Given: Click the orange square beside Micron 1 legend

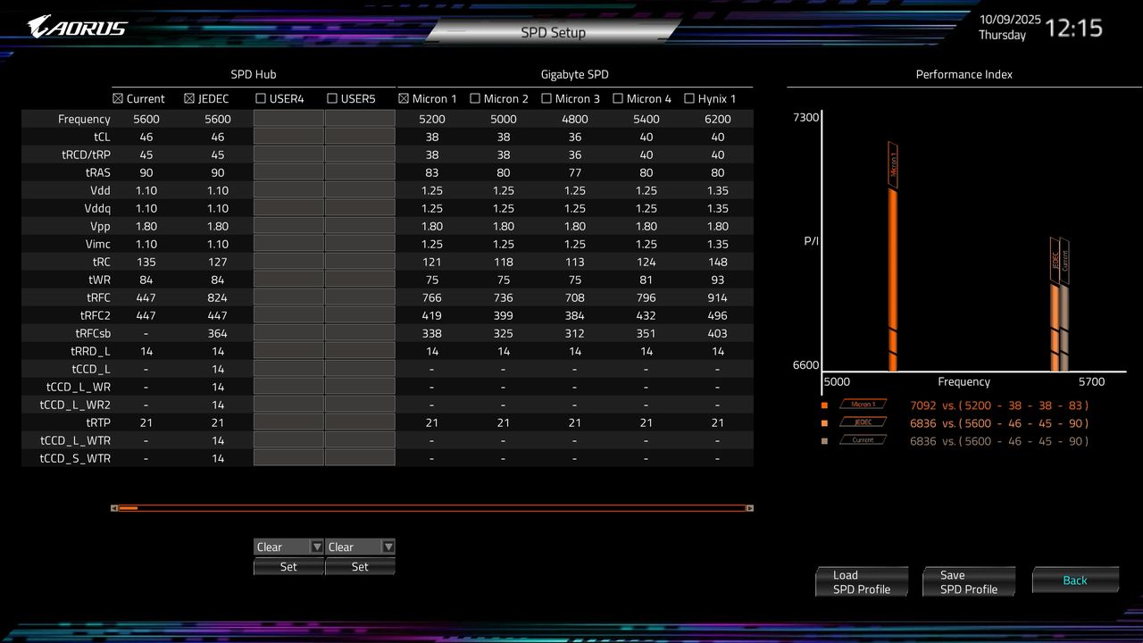Looking at the screenshot, I should (826, 404).
